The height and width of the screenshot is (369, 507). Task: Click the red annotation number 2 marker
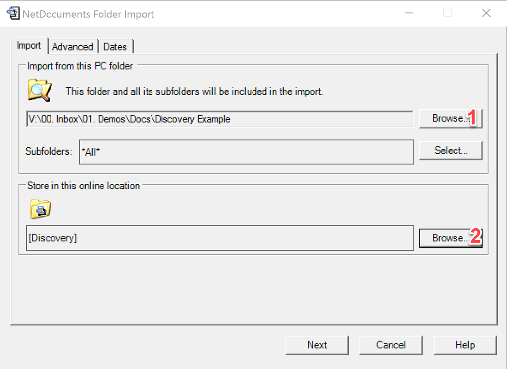coord(475,236)
